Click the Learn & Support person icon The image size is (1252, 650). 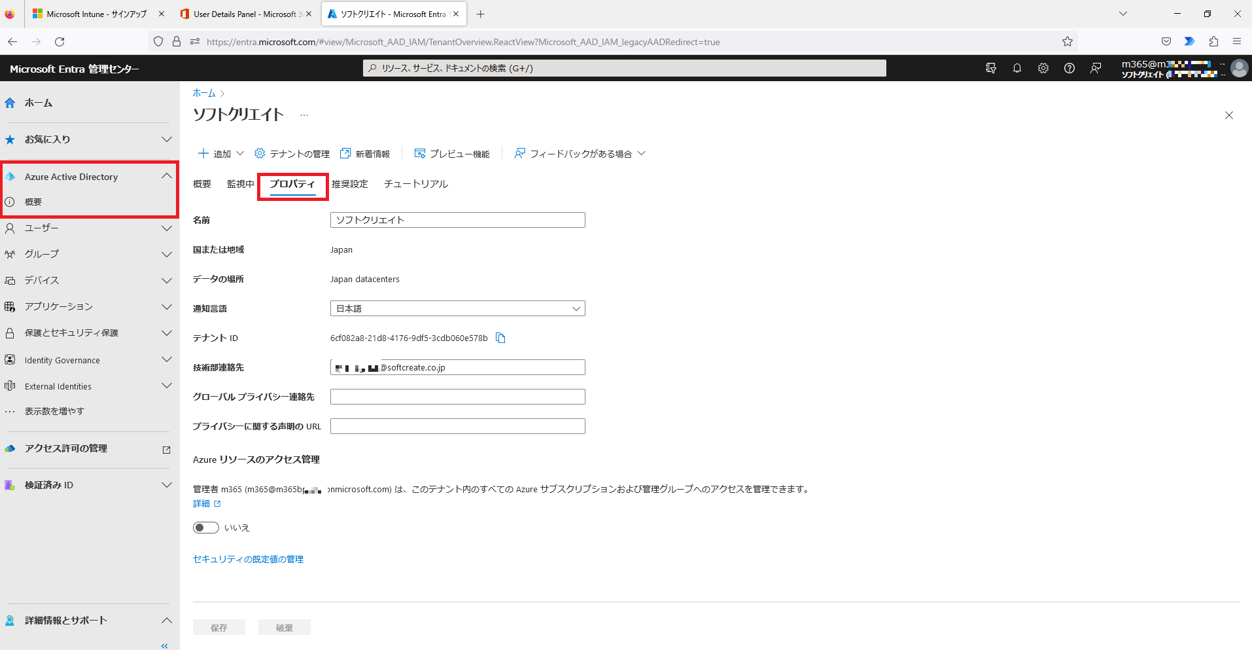pos(10,621)
